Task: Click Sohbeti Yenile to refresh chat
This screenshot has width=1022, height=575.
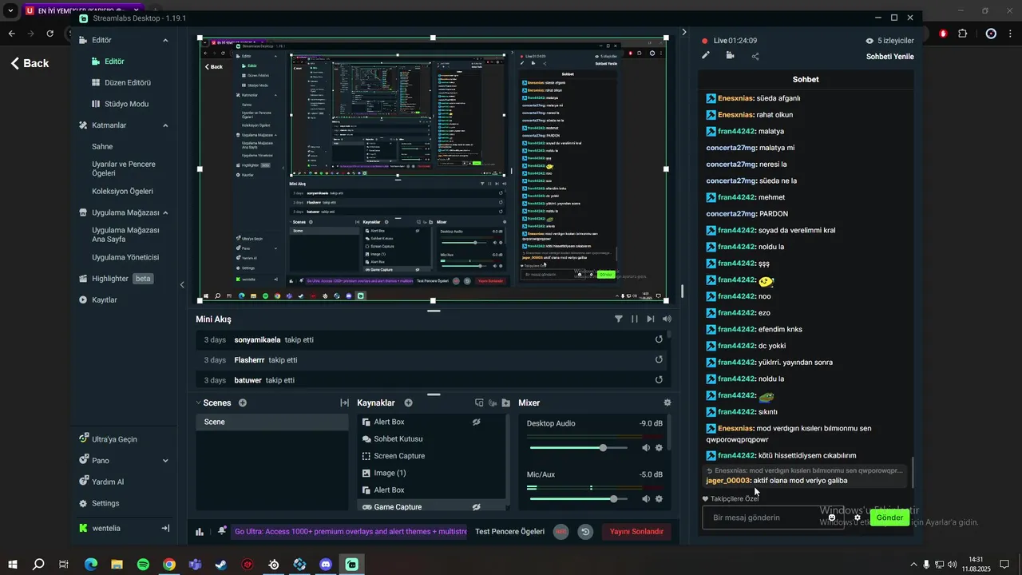Action: (x=889, y=57)
